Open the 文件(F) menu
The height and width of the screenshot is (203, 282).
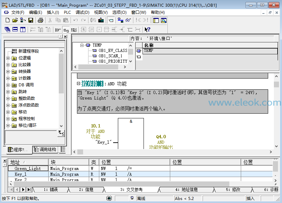[x=18, y=12]
